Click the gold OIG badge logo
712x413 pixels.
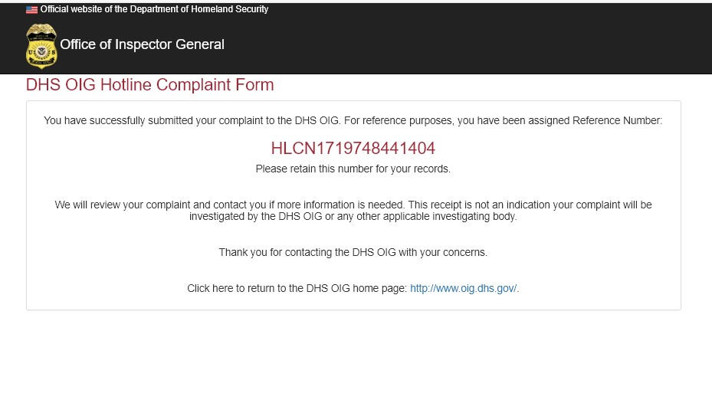click(41, 46)
